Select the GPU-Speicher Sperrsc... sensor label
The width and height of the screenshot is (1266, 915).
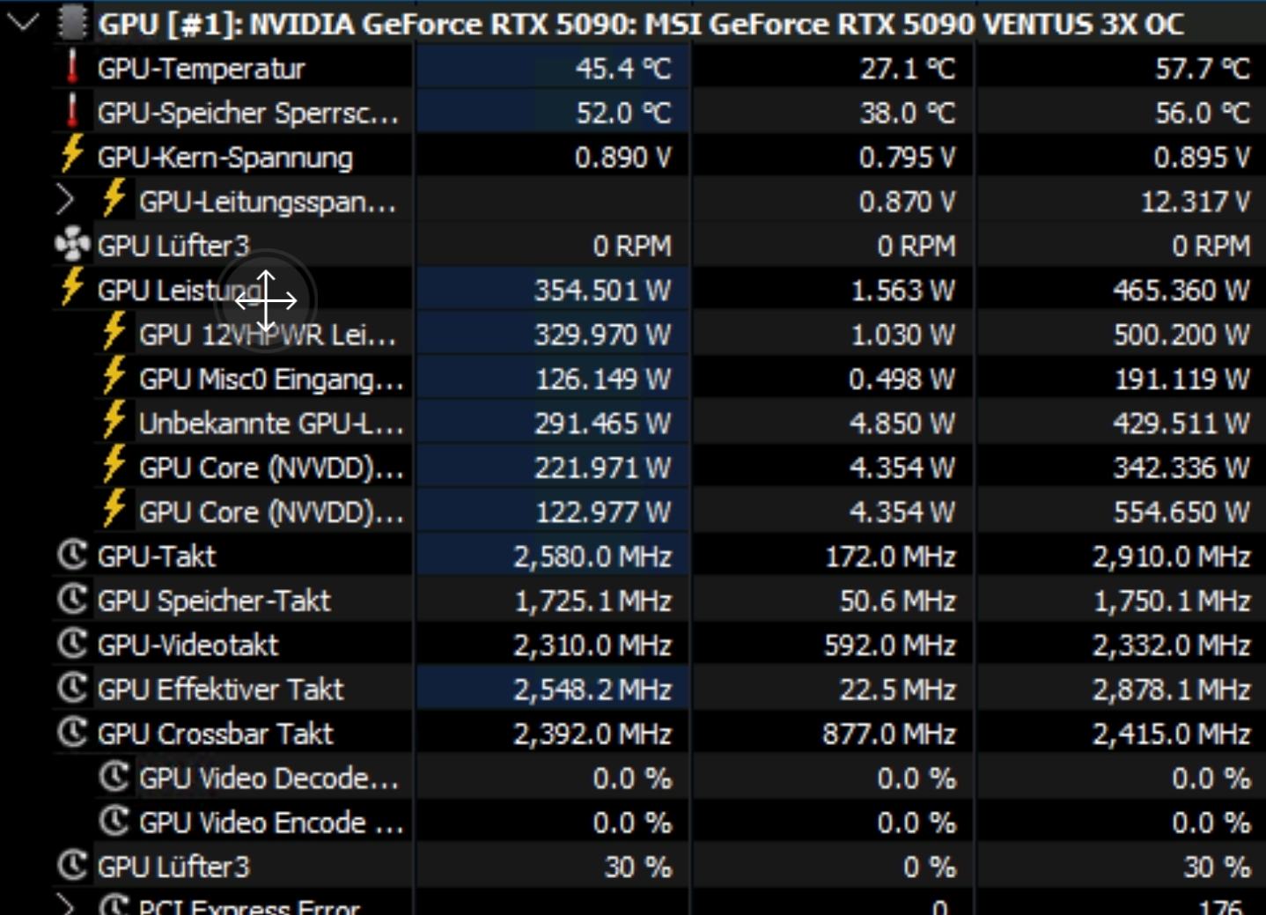[247, 113]
